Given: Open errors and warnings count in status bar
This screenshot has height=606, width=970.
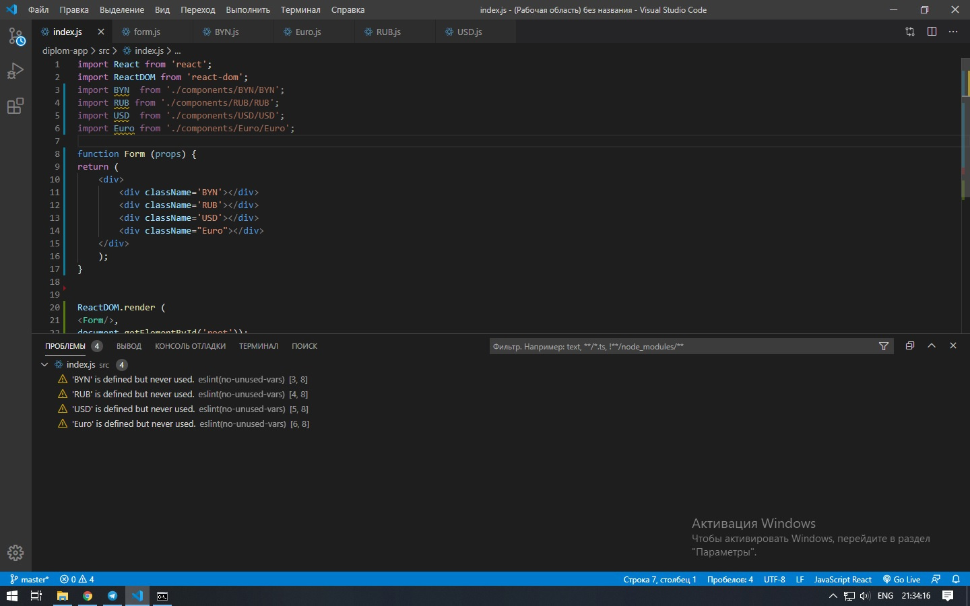Looking at the screenshot, I should point(77,579).
